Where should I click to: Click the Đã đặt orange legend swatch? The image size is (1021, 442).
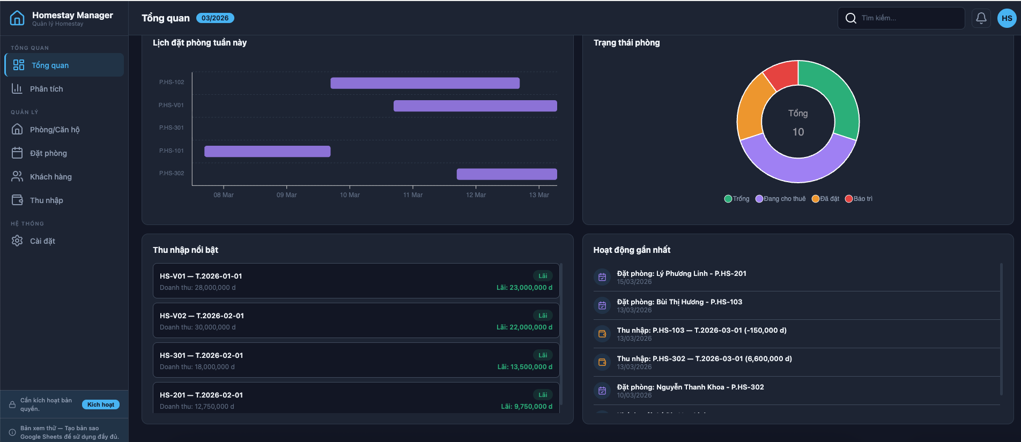pyautogui.click(x=815, y=199)
